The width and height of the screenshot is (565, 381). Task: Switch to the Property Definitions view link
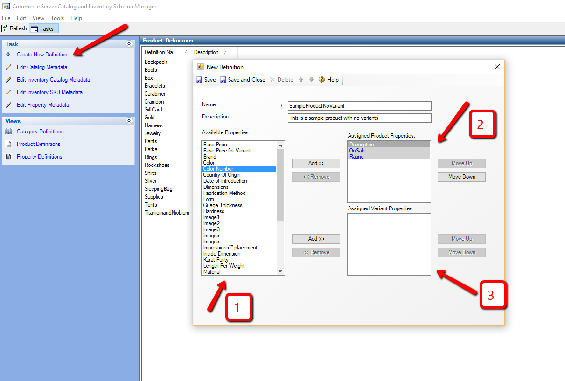pyautogui.click(x=40, y=157)
